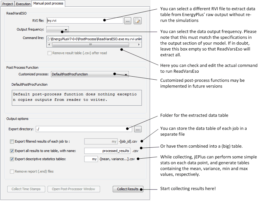
Task: Click the Collect Time Stamps button
Action: tap(26, 189)
